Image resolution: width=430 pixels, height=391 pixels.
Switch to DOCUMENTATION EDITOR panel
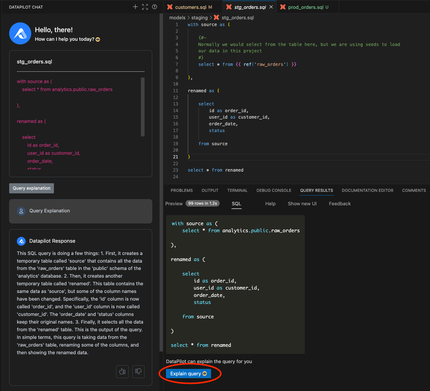[368, 190]
